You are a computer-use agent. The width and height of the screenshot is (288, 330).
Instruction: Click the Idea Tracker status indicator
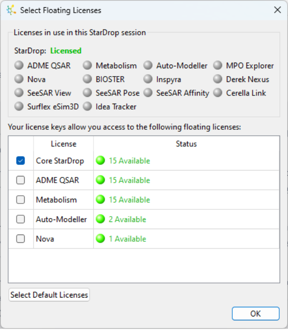(87, 107)
